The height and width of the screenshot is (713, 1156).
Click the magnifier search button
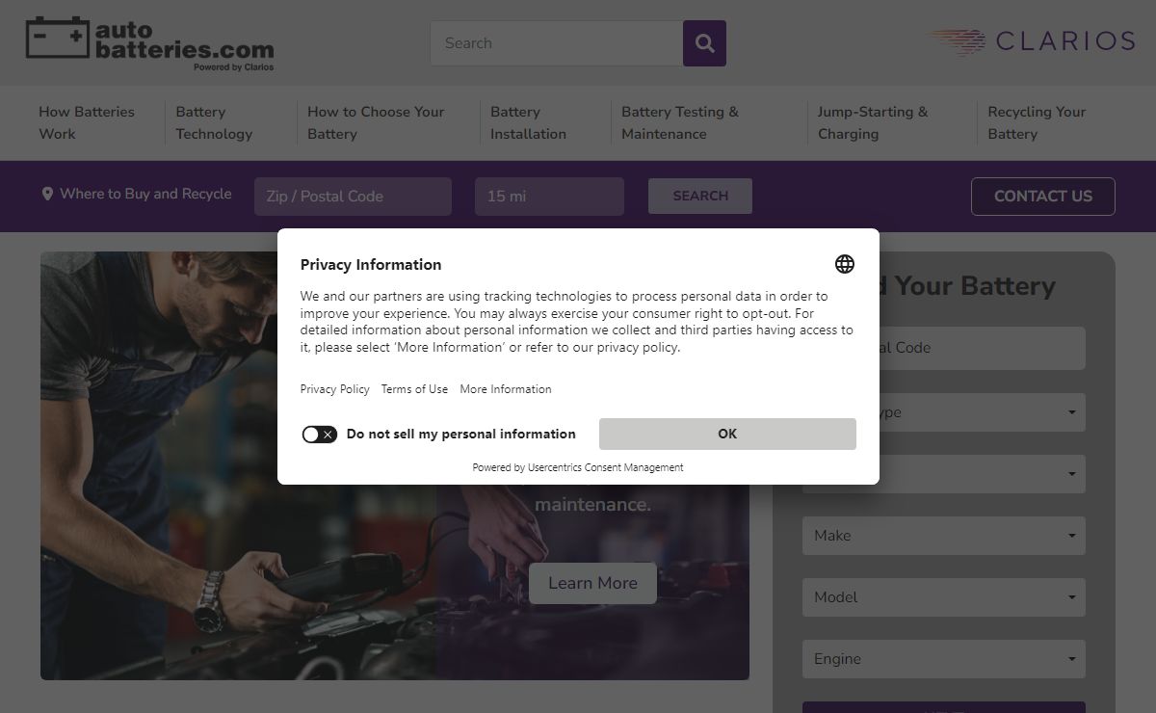point(704,43)
